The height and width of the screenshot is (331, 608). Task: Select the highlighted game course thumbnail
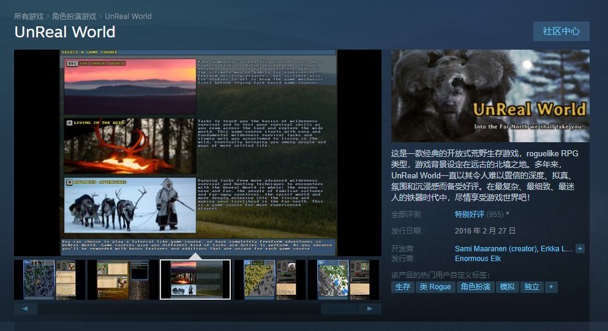(x=195, y=280)
